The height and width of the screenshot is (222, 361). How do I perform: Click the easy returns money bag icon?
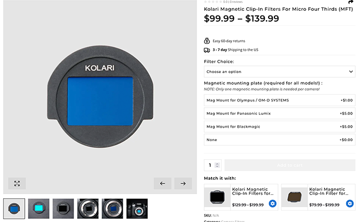[x=207, y=41]
